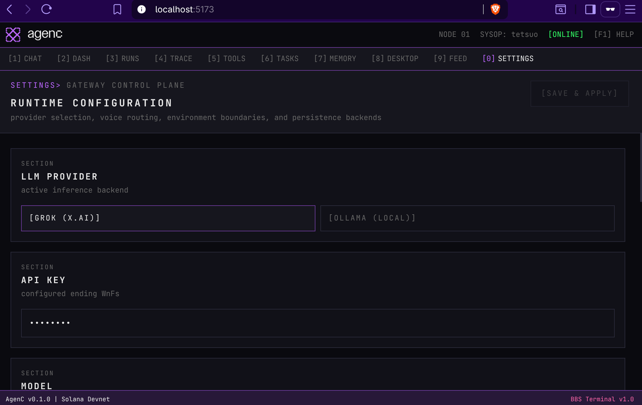Click the bookmark icon in browser toolbar
The image size is (642, 405).
(117, 10)
